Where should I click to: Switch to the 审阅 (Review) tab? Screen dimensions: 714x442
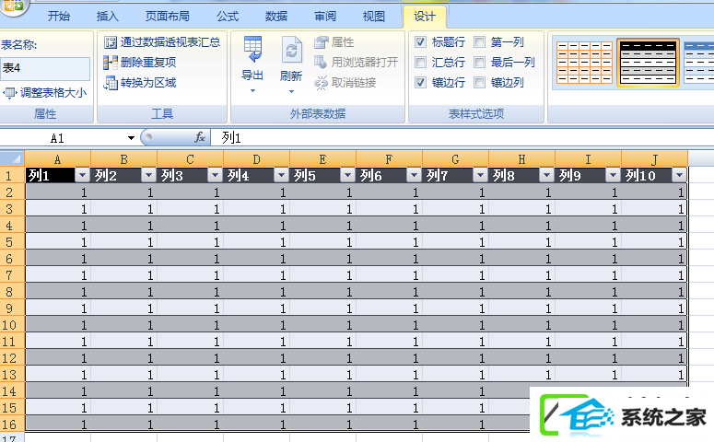(x=325, y=17)
